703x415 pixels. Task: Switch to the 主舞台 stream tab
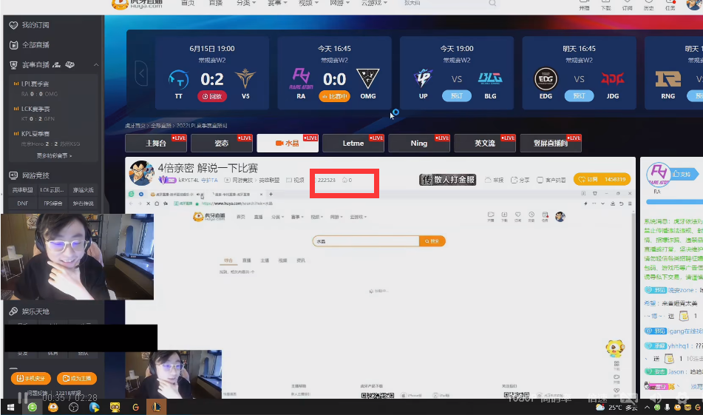pos(155,143)
